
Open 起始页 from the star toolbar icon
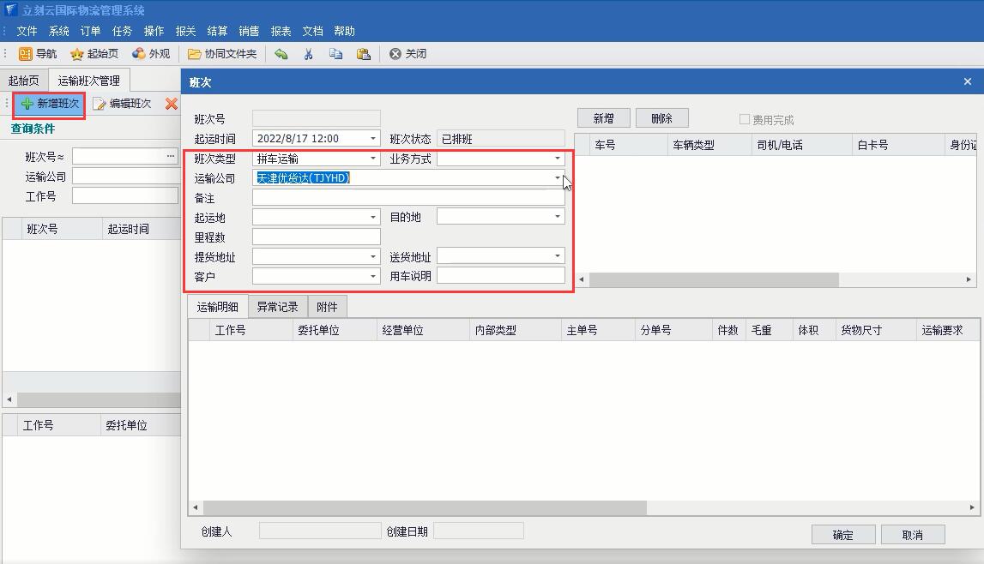(x=94, y=54)
